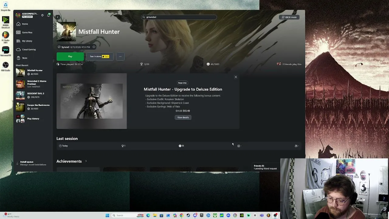This screenshot has width=389, height=219.
Task: Open the three-dot more options menu
Action: (x=120, y=57)
